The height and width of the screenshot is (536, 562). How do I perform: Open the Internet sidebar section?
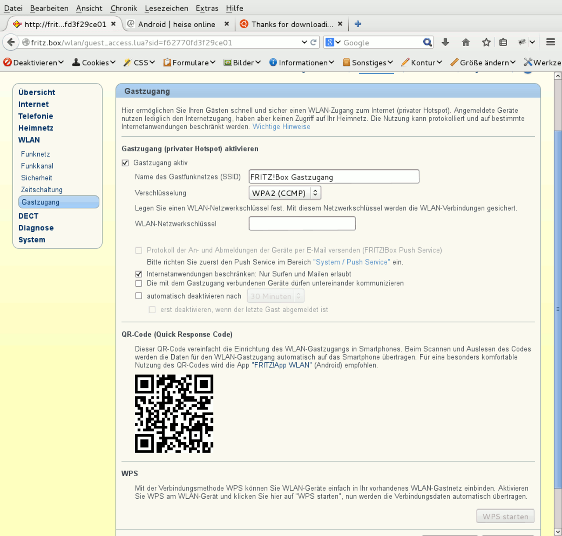33,104
